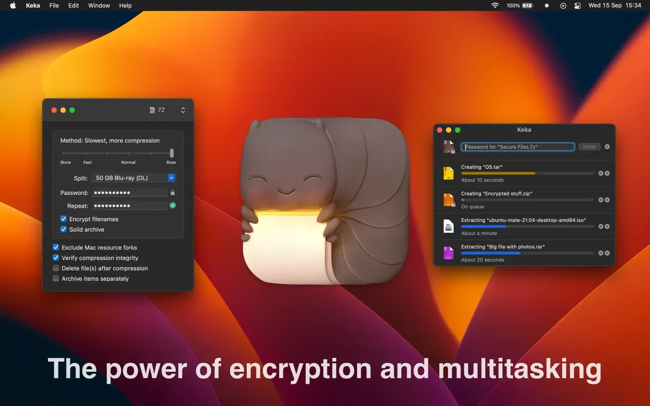Click the password input for Secure Files.7z
The height and width of the screenshot is (406, 650).
[x=517, y=146]
